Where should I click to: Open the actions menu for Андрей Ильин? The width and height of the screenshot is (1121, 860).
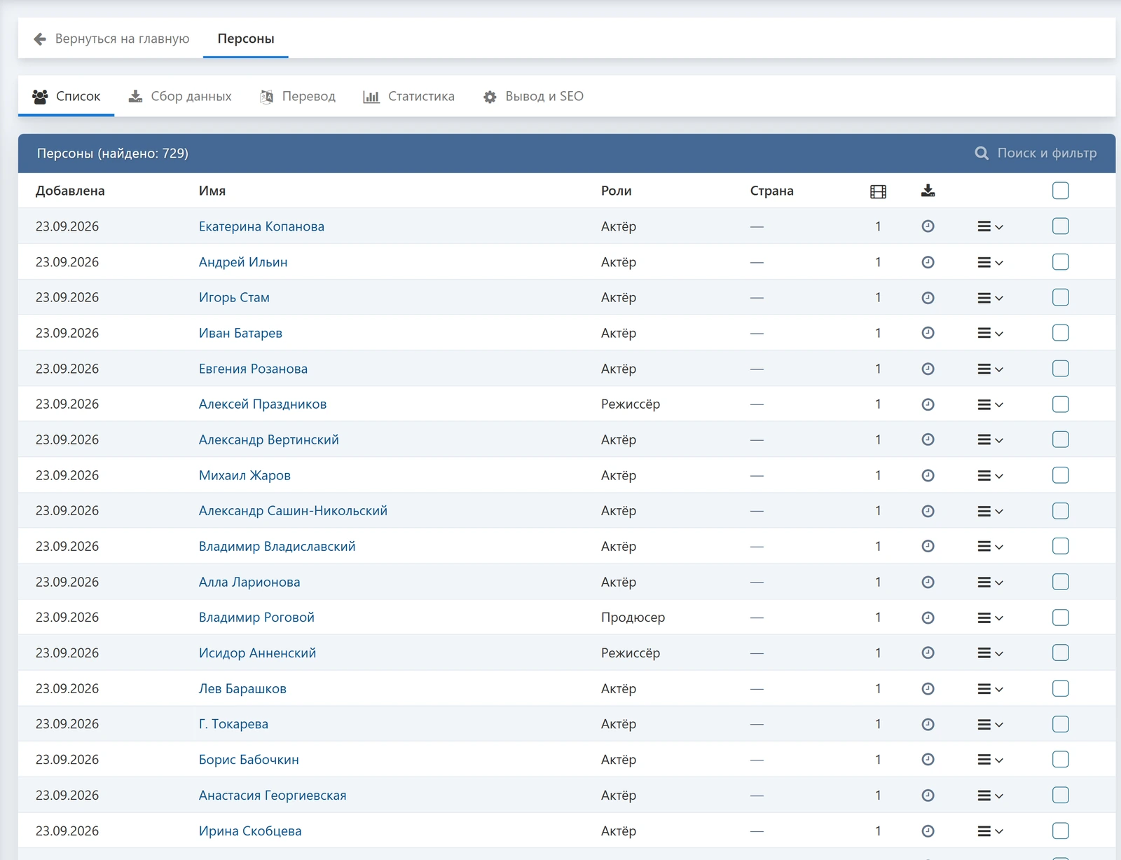tap(991, 263)
